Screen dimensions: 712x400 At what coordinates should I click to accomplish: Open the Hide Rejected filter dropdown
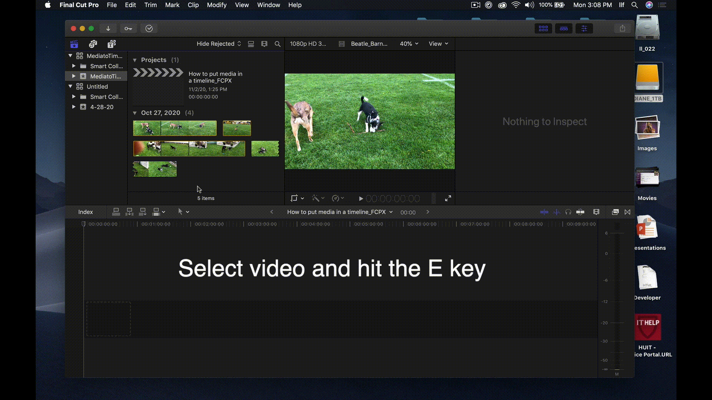(x=218, y=44)
